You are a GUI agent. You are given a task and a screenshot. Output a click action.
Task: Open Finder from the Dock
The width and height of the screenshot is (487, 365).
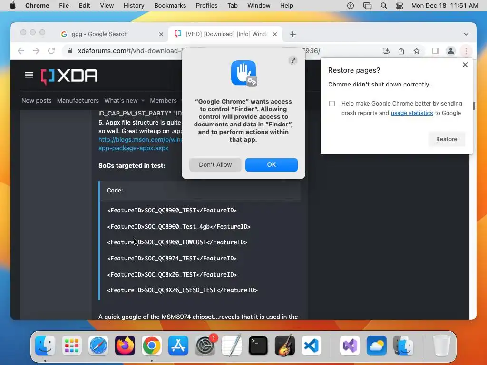[45, 346]
